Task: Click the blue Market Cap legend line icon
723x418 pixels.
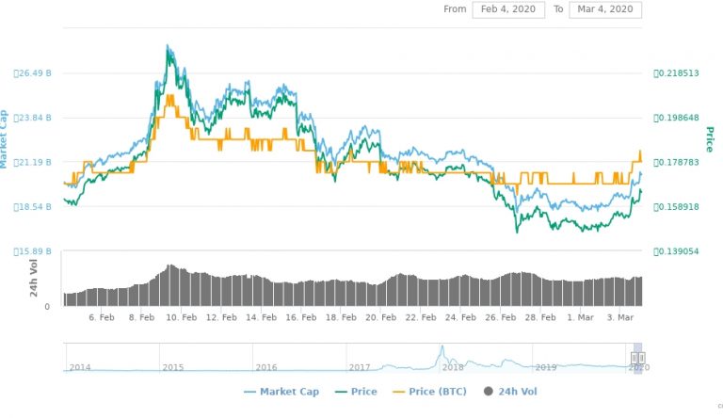Action: pyautogui.click(x=249, y=393)
